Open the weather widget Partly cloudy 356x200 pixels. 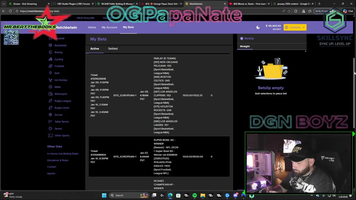[x=13, y=195]
